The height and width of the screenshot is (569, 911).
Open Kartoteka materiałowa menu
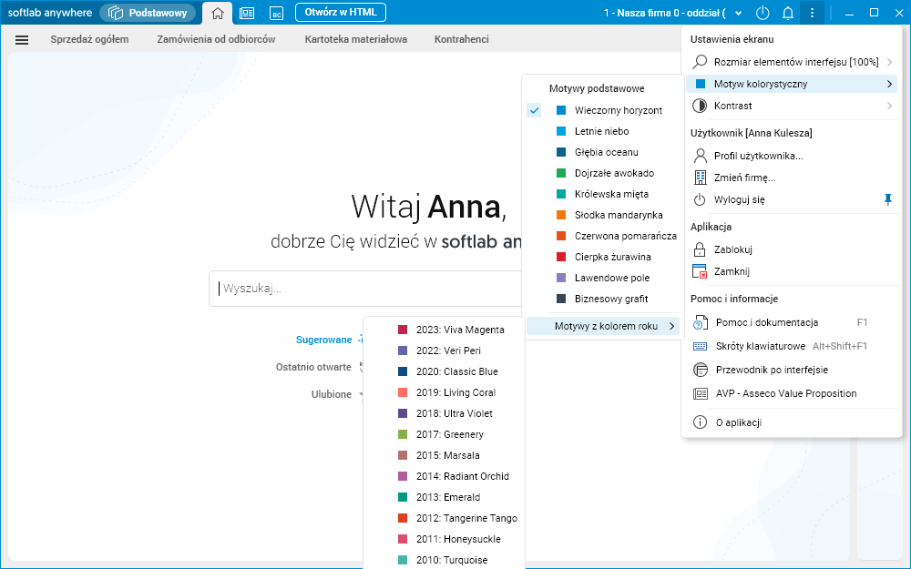355,39
